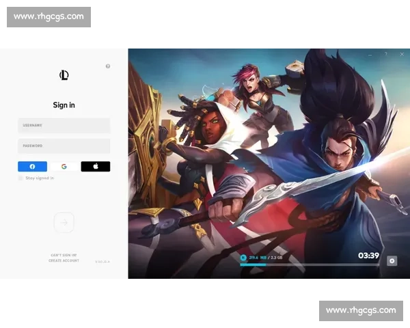Click the League of Legends logo

point(64,75)
